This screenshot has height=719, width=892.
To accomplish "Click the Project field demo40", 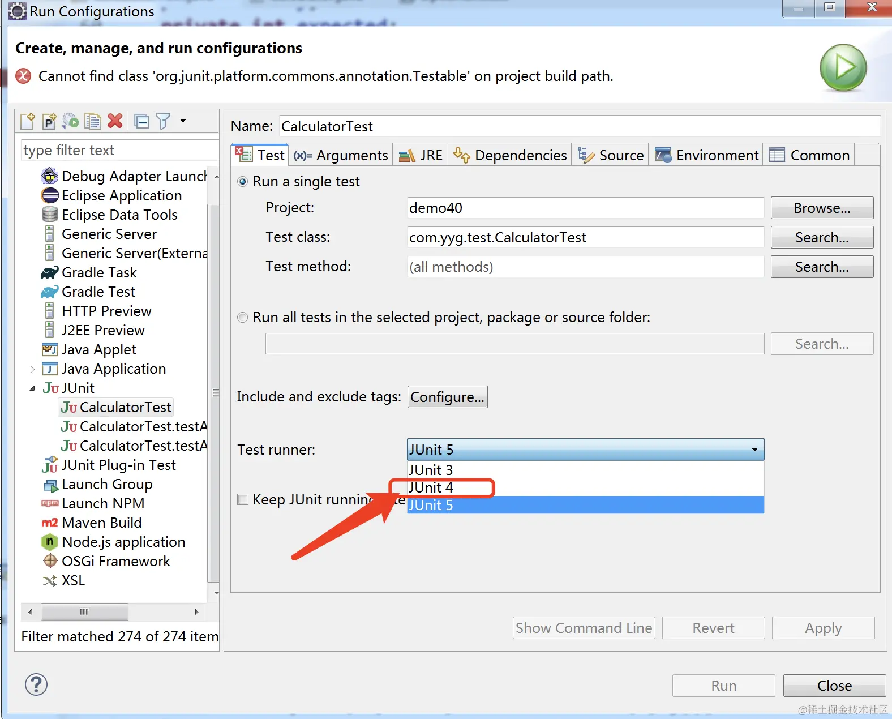I will pyautogui.click(x=585, y=208).
